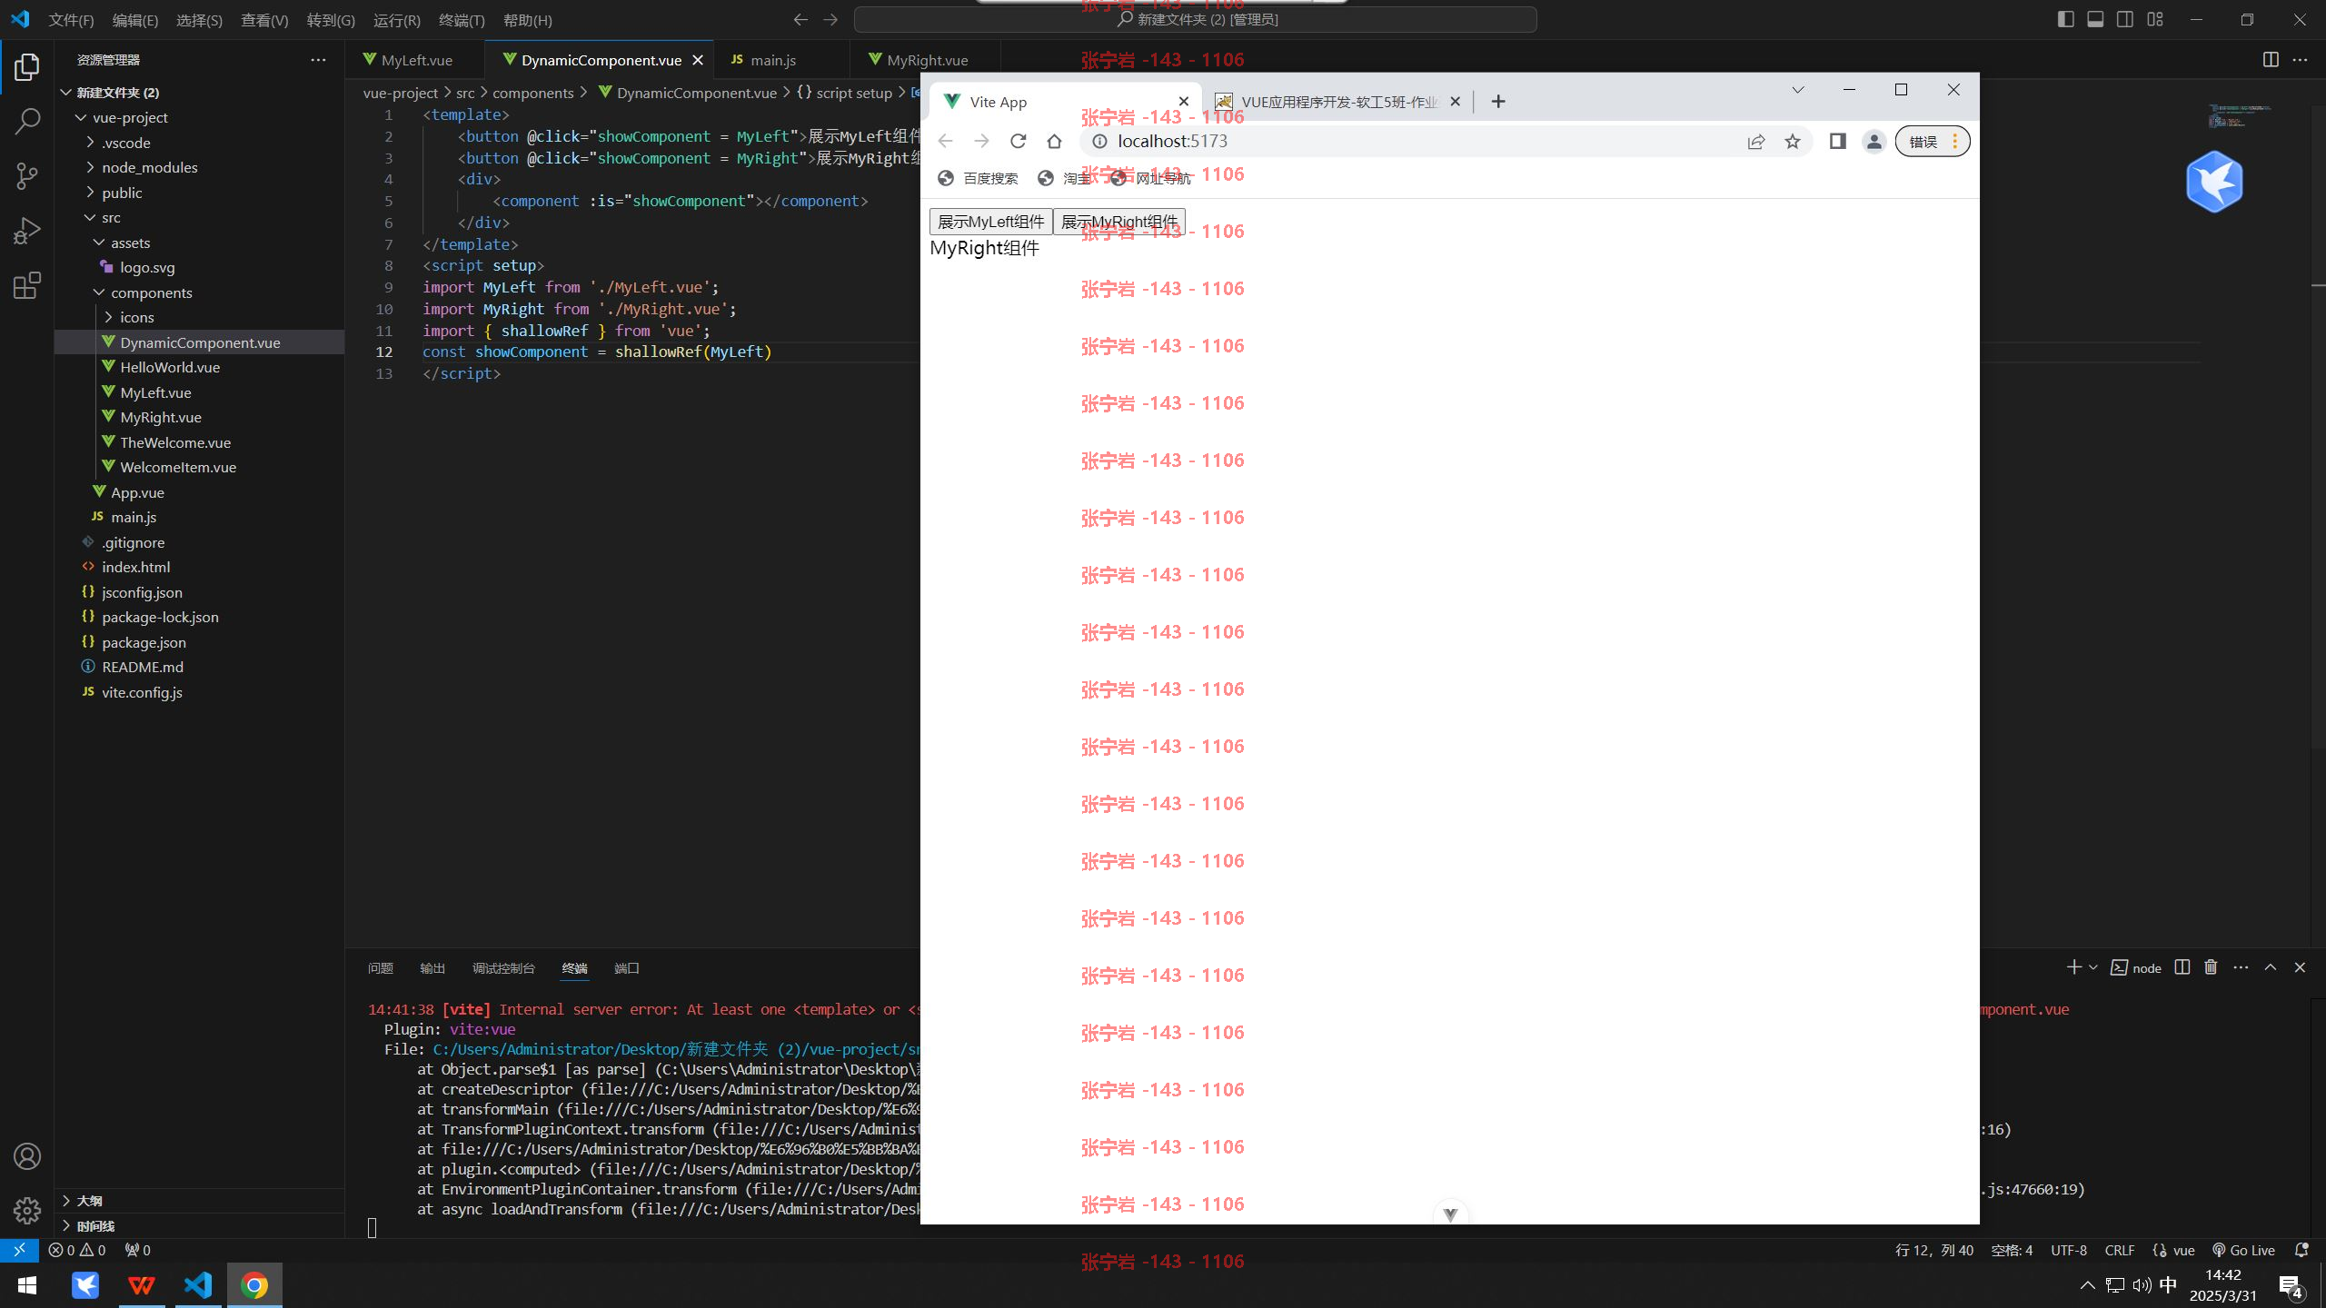Open the browser profile avatar
Screen dimensions: 2326x1308
click(x=1874, y=141)
